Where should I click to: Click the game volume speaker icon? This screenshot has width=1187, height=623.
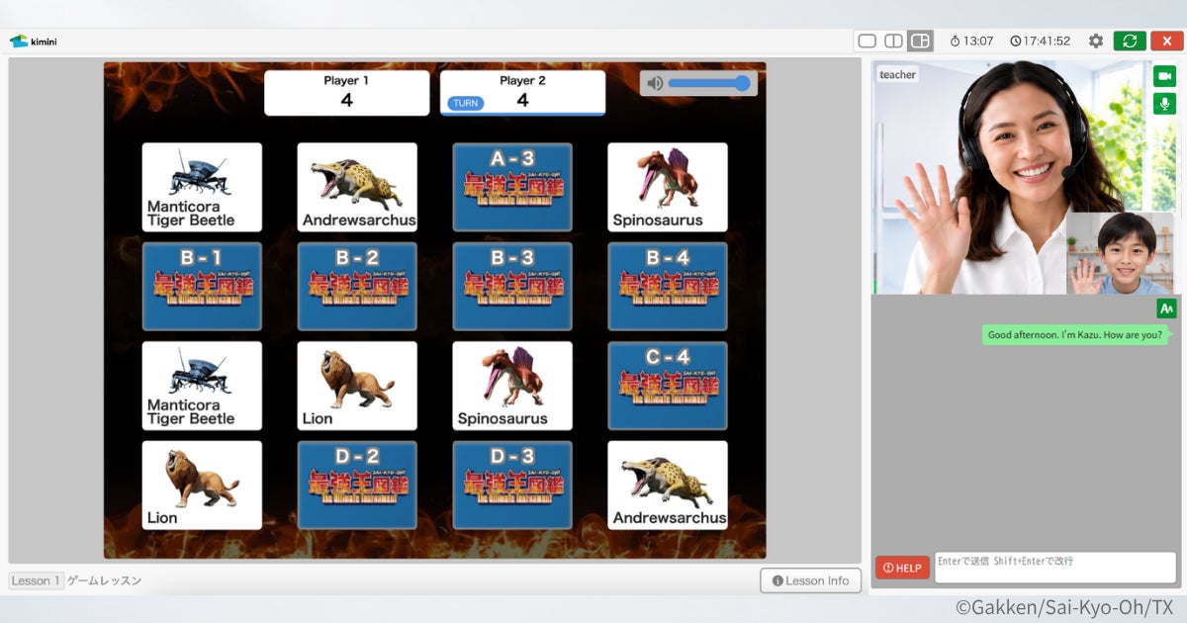pos(655,83)
